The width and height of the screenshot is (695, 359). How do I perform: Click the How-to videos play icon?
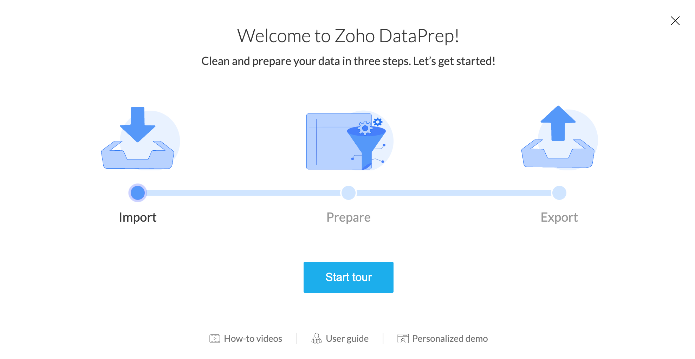coord(215,339)
